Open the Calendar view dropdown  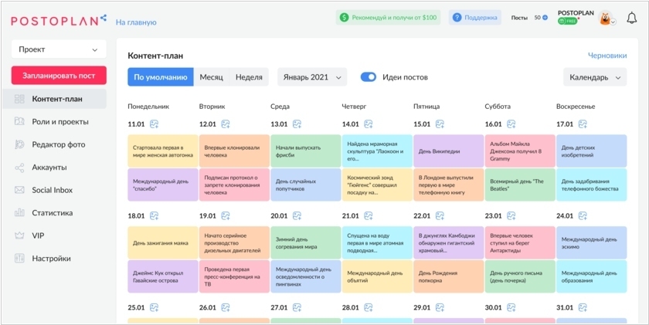[594, 77]
